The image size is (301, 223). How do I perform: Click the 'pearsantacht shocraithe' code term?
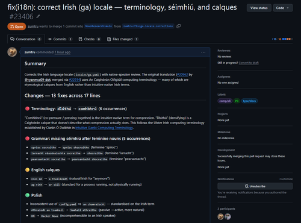[90, 159]
